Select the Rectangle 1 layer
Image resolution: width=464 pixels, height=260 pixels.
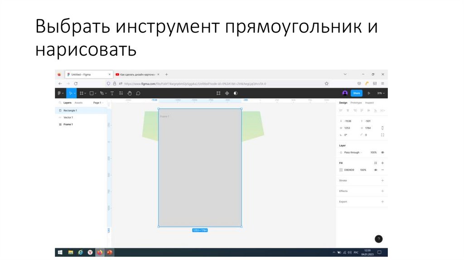(81, 111)
